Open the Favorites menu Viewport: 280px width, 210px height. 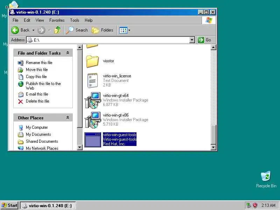[57, 20]
